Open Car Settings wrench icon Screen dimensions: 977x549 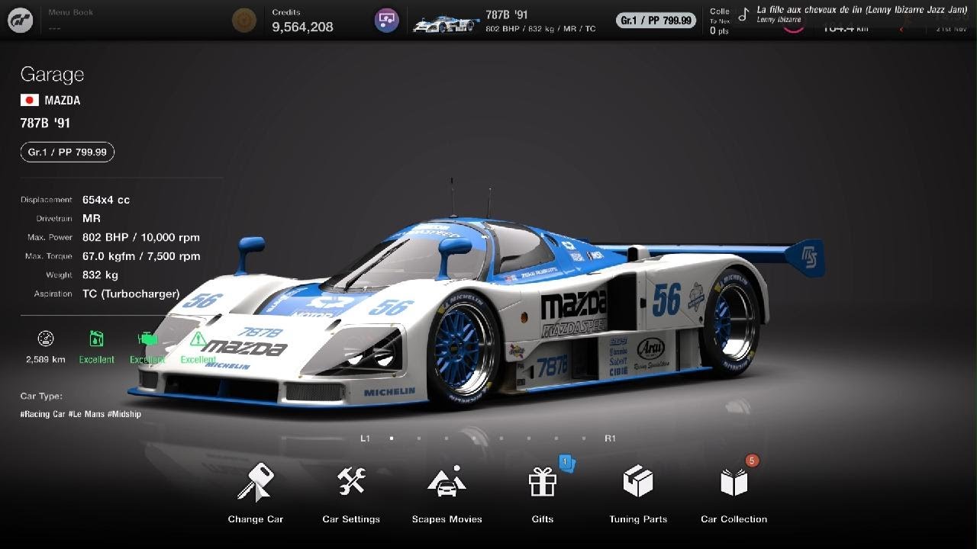351,481
